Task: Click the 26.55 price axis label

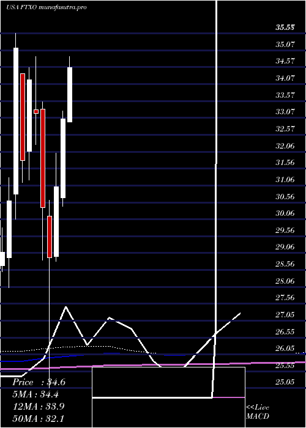Action: tap(285, 332)
